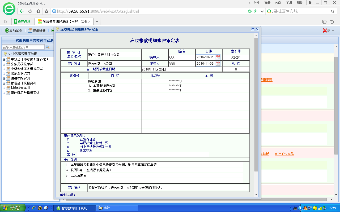This screenshot has width=340, height=212.
Task: Click the 编制人 field containing AAA
Action: click(182, 57)
